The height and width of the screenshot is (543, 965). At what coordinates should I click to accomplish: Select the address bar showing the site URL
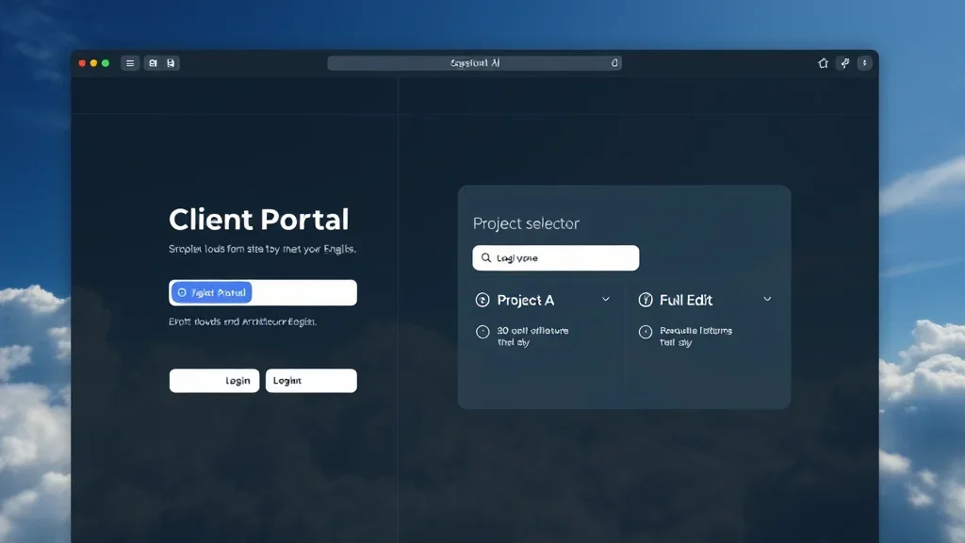coord(476,62)
